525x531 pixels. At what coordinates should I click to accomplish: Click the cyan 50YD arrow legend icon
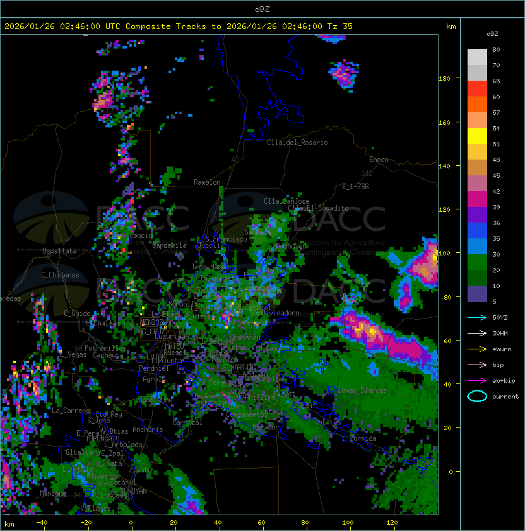click(x=477, y=317)
